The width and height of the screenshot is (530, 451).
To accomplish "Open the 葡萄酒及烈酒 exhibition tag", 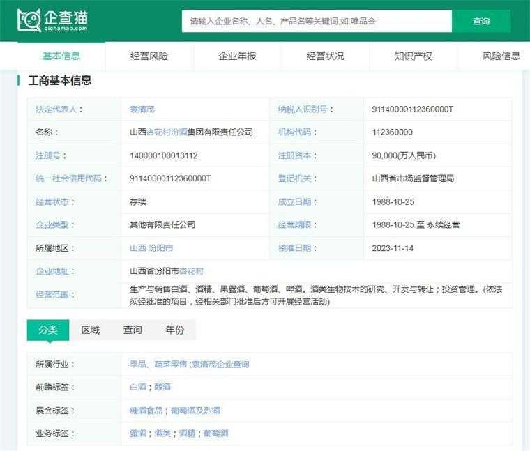I will point(195,410).
